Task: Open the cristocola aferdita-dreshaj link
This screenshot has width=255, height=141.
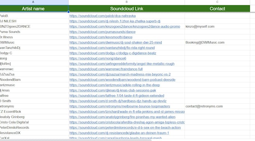Action: [127, 122]
